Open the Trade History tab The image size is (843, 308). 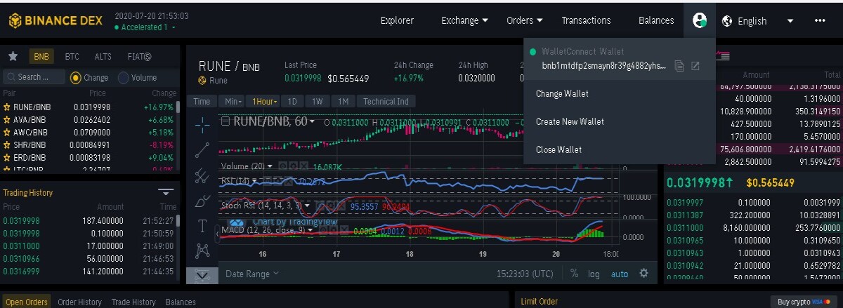point(133,302)
